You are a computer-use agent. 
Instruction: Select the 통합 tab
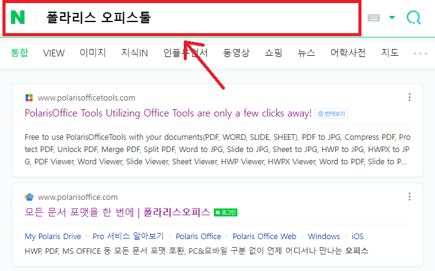20,53
